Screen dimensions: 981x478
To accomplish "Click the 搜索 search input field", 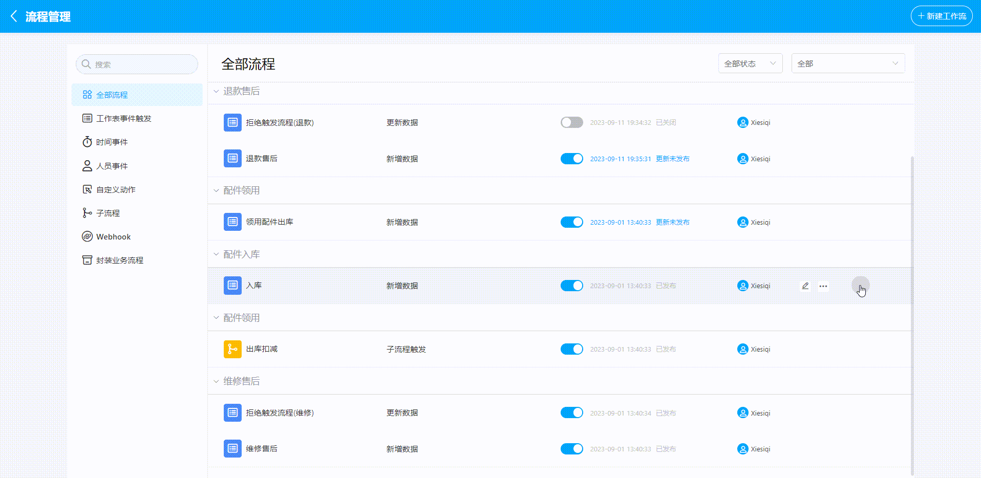I will click(x=137, y=64).
